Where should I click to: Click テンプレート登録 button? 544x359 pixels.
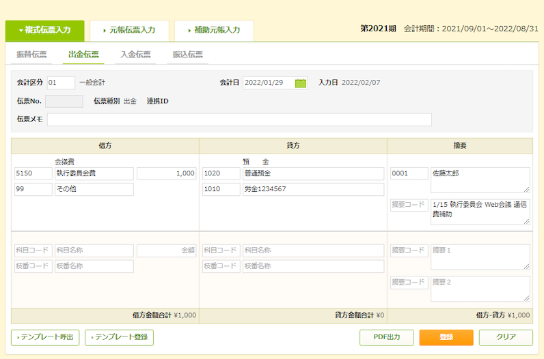(120, 337)
